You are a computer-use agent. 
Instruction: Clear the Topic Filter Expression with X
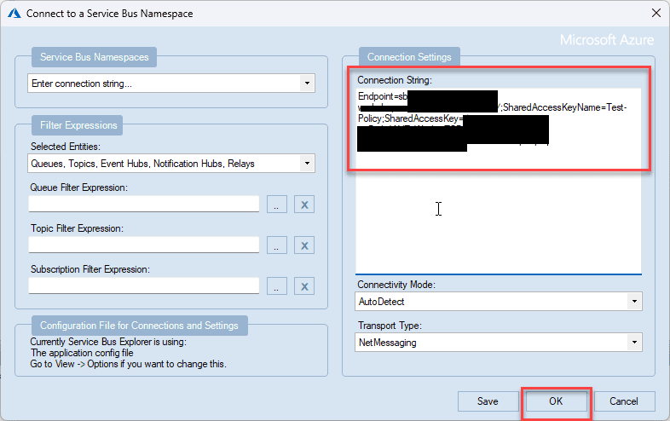(x=304, y=245)
